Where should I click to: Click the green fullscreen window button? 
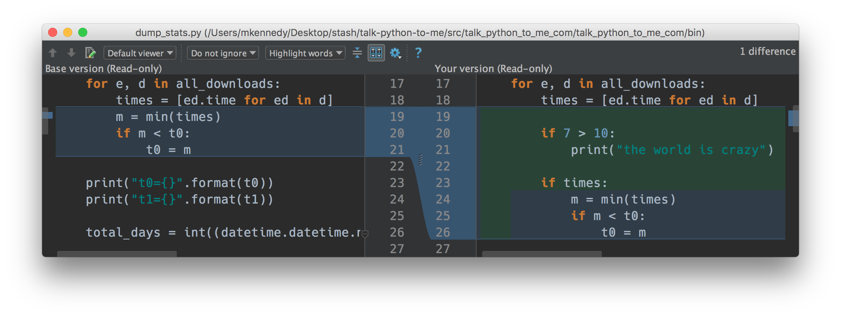tap(83, 33)
